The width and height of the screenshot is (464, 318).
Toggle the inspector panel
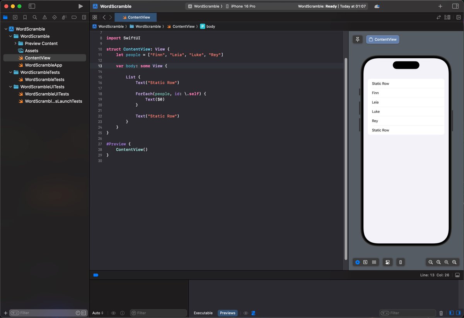[x=455, y=6]
